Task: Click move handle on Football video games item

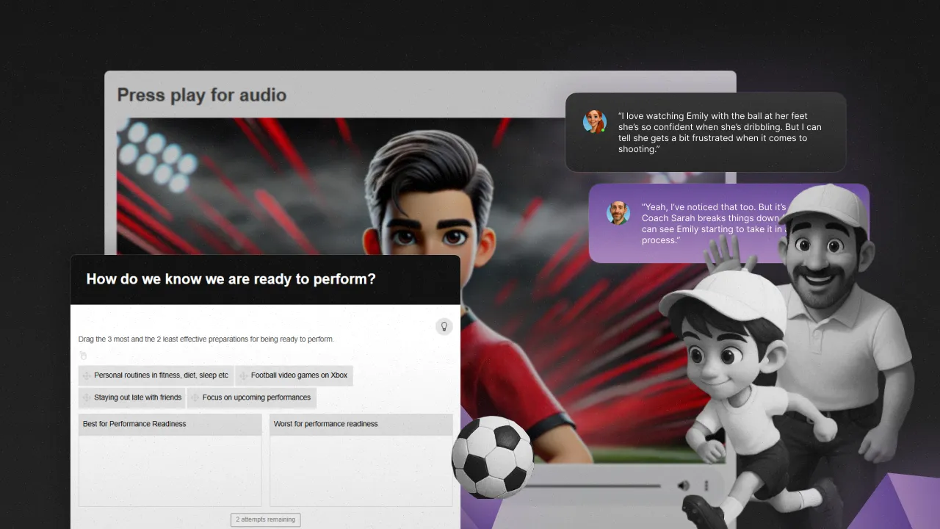Action: pyautogui.click(x=243, y=375)
